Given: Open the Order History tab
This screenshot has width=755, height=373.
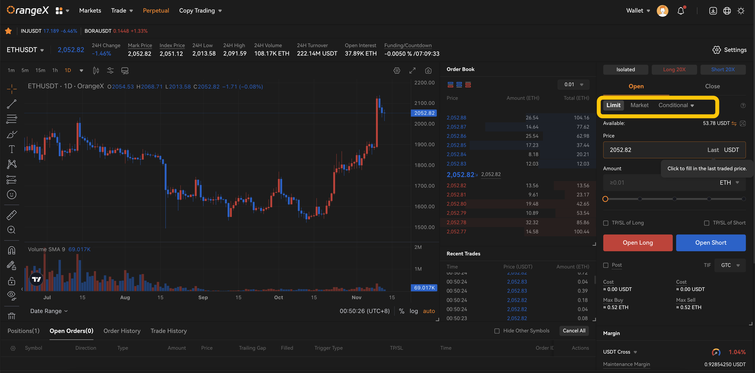Looking at the screenshot, I should pos(122,331).
